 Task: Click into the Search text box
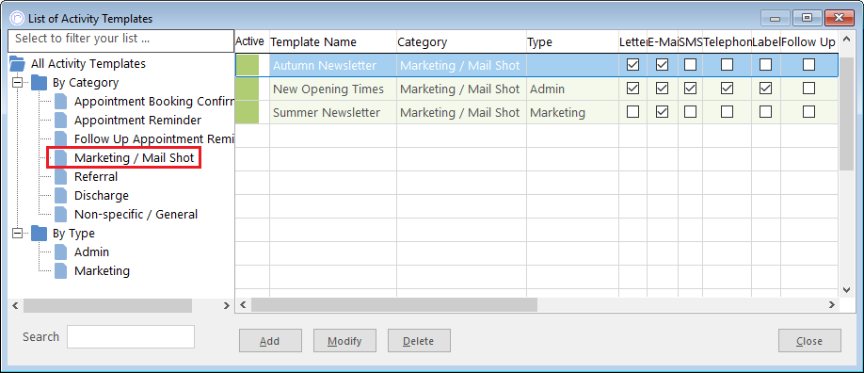click(131, 336)
